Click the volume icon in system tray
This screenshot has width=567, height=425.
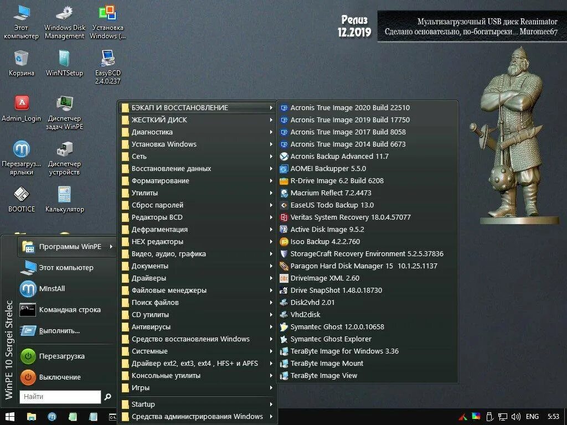pos(516,417)
